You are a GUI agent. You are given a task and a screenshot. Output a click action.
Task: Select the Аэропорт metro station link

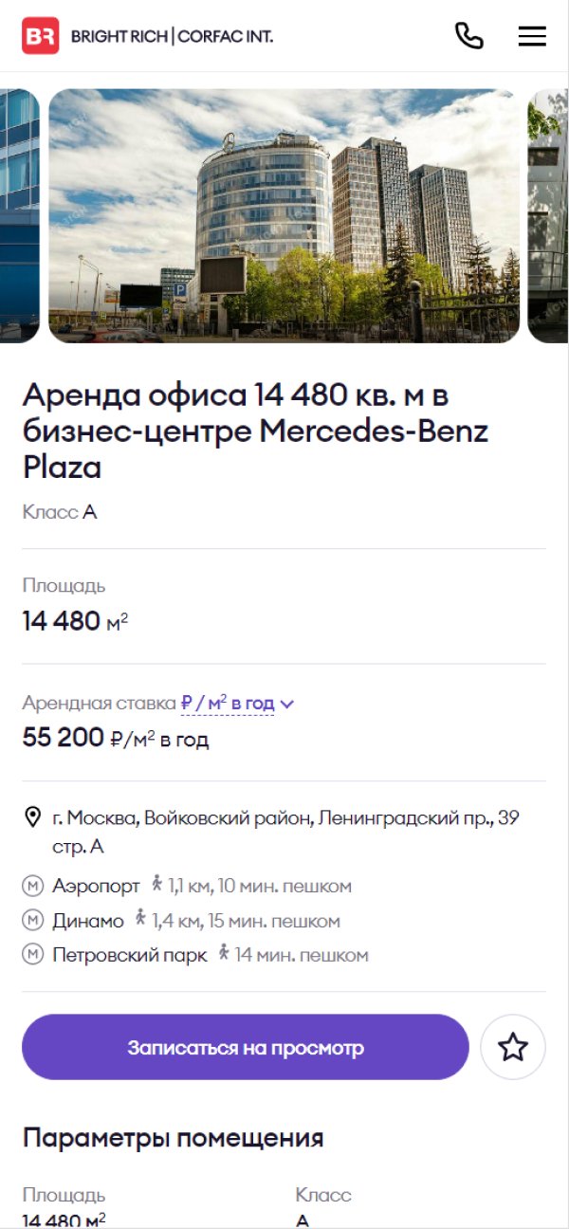pos(96,887)
